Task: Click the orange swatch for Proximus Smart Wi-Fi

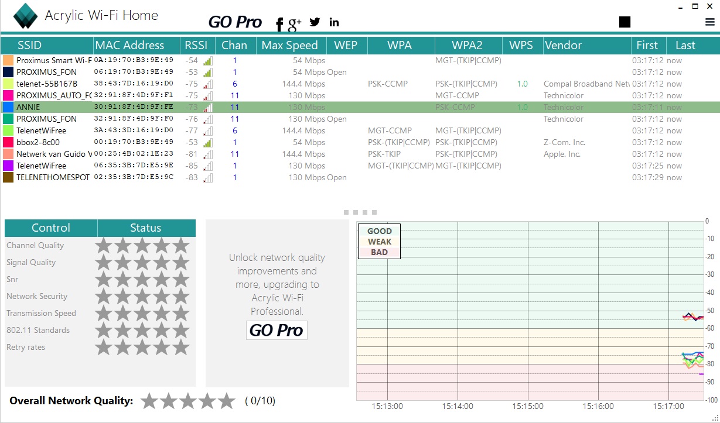Action: tap(8, 60)
